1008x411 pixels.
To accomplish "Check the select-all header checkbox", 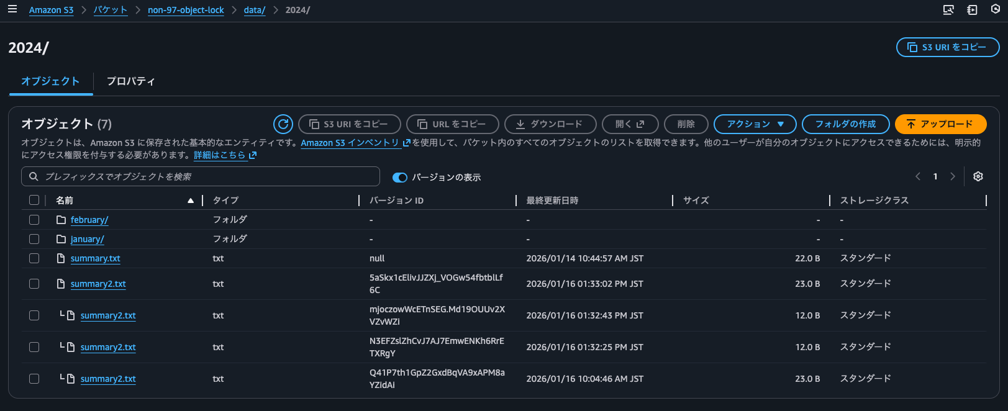I will (34, 200).
